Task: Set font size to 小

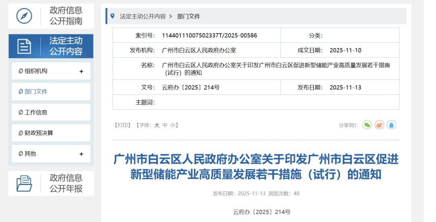Action: [x=173, y=125]
